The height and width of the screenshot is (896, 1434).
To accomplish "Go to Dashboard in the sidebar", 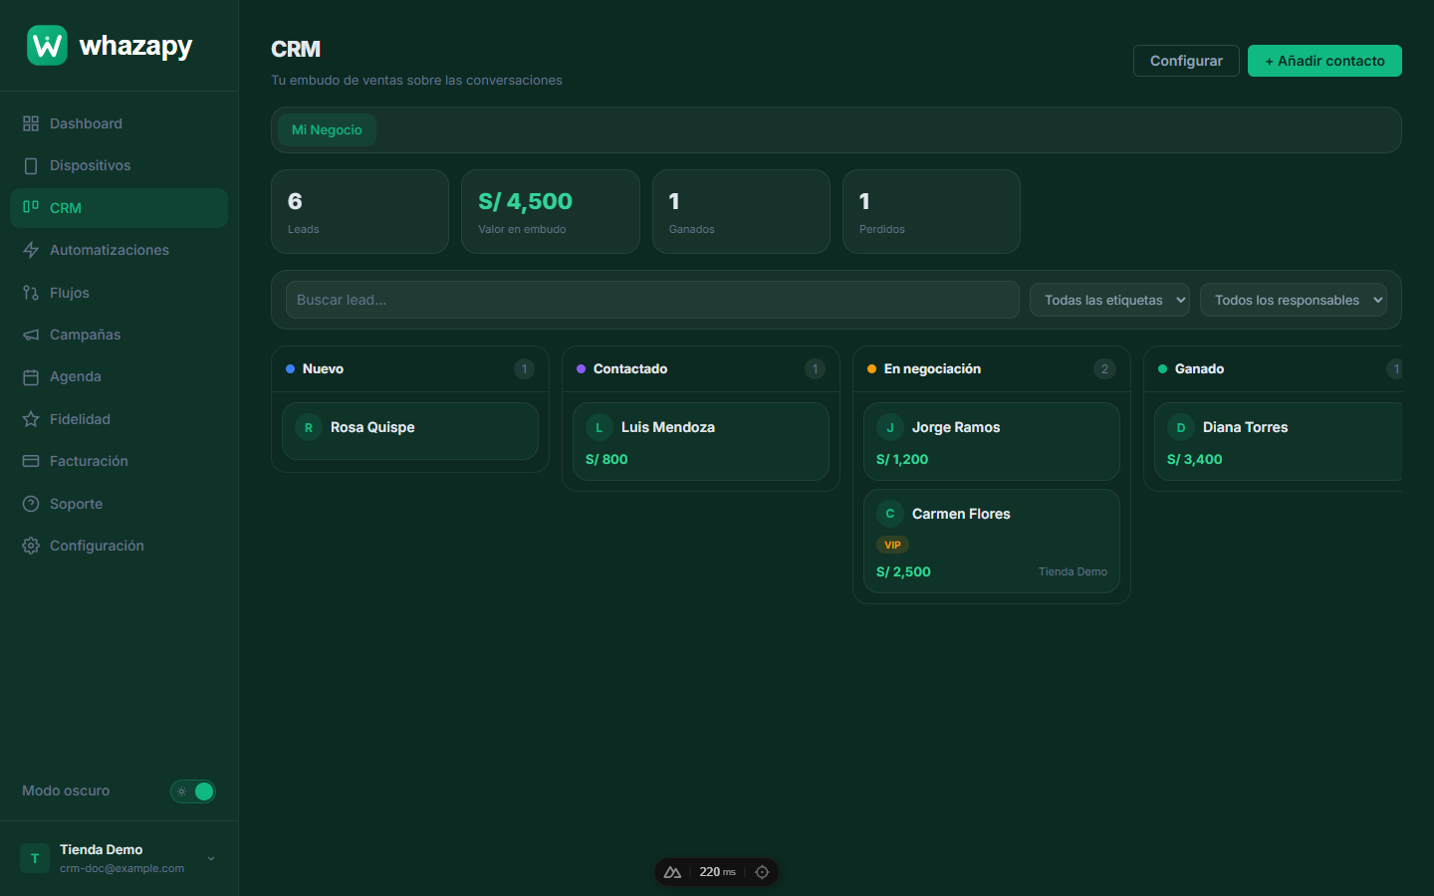I will coord(119,123).
